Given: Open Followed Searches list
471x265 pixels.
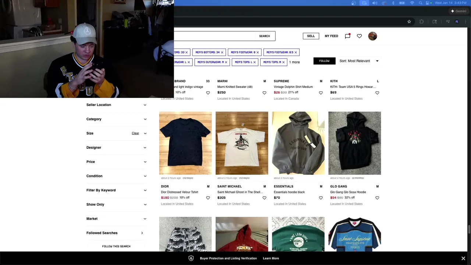Looking at the screenshot, I should (116, 233).
